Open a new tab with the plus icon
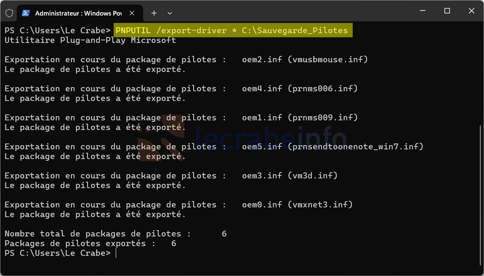 click(x=154, y=13)
